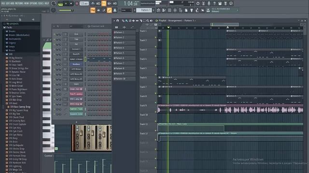
Task: Click the playlist horizontal scrollbar thumb
Action: [225, 25]
